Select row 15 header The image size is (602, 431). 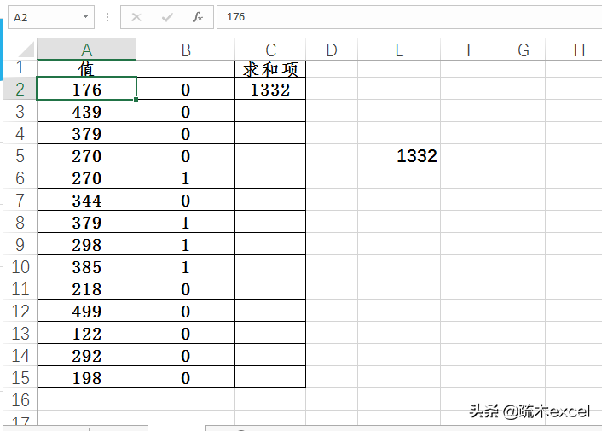tap(20, 377)
